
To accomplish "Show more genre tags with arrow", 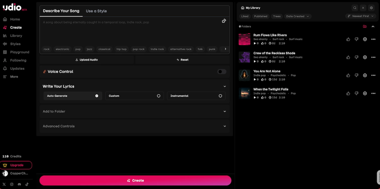I will pyautogui.click(x=225, y=49).
